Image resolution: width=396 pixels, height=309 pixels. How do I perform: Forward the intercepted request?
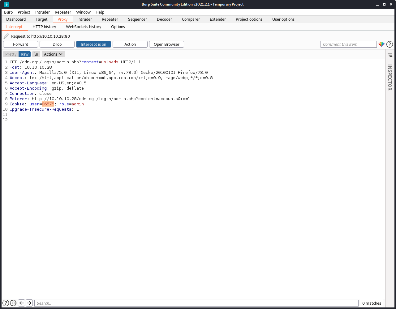pyautogui.click(x=20, y=44)
